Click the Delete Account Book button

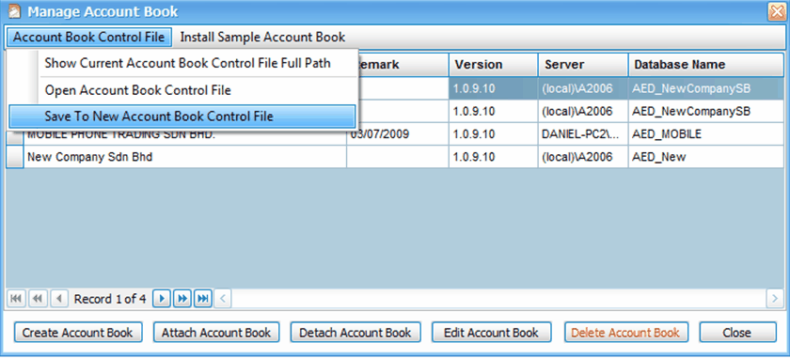(x=625, y=333)
